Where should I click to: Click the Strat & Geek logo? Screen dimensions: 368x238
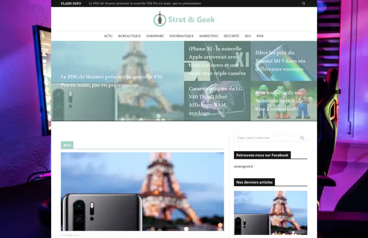click(184, 19)
